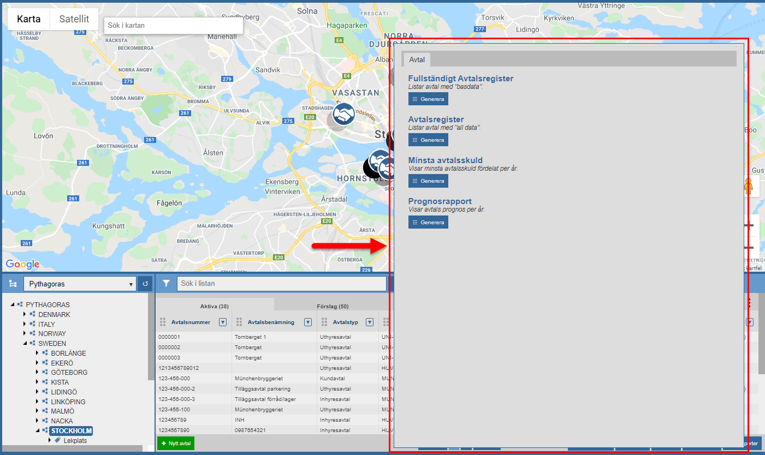Click the hierarchy tree icon left of Pythagoras dropdown
The width and height of the screenshot is (765, 455).
point(13,284)
